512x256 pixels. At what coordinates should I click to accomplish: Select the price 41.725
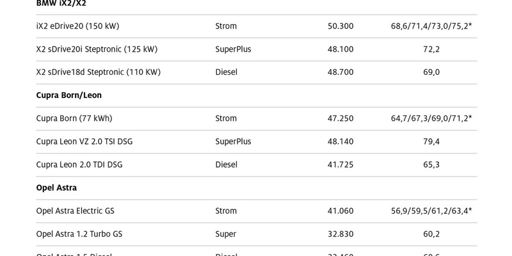click(x=339, y=164)
